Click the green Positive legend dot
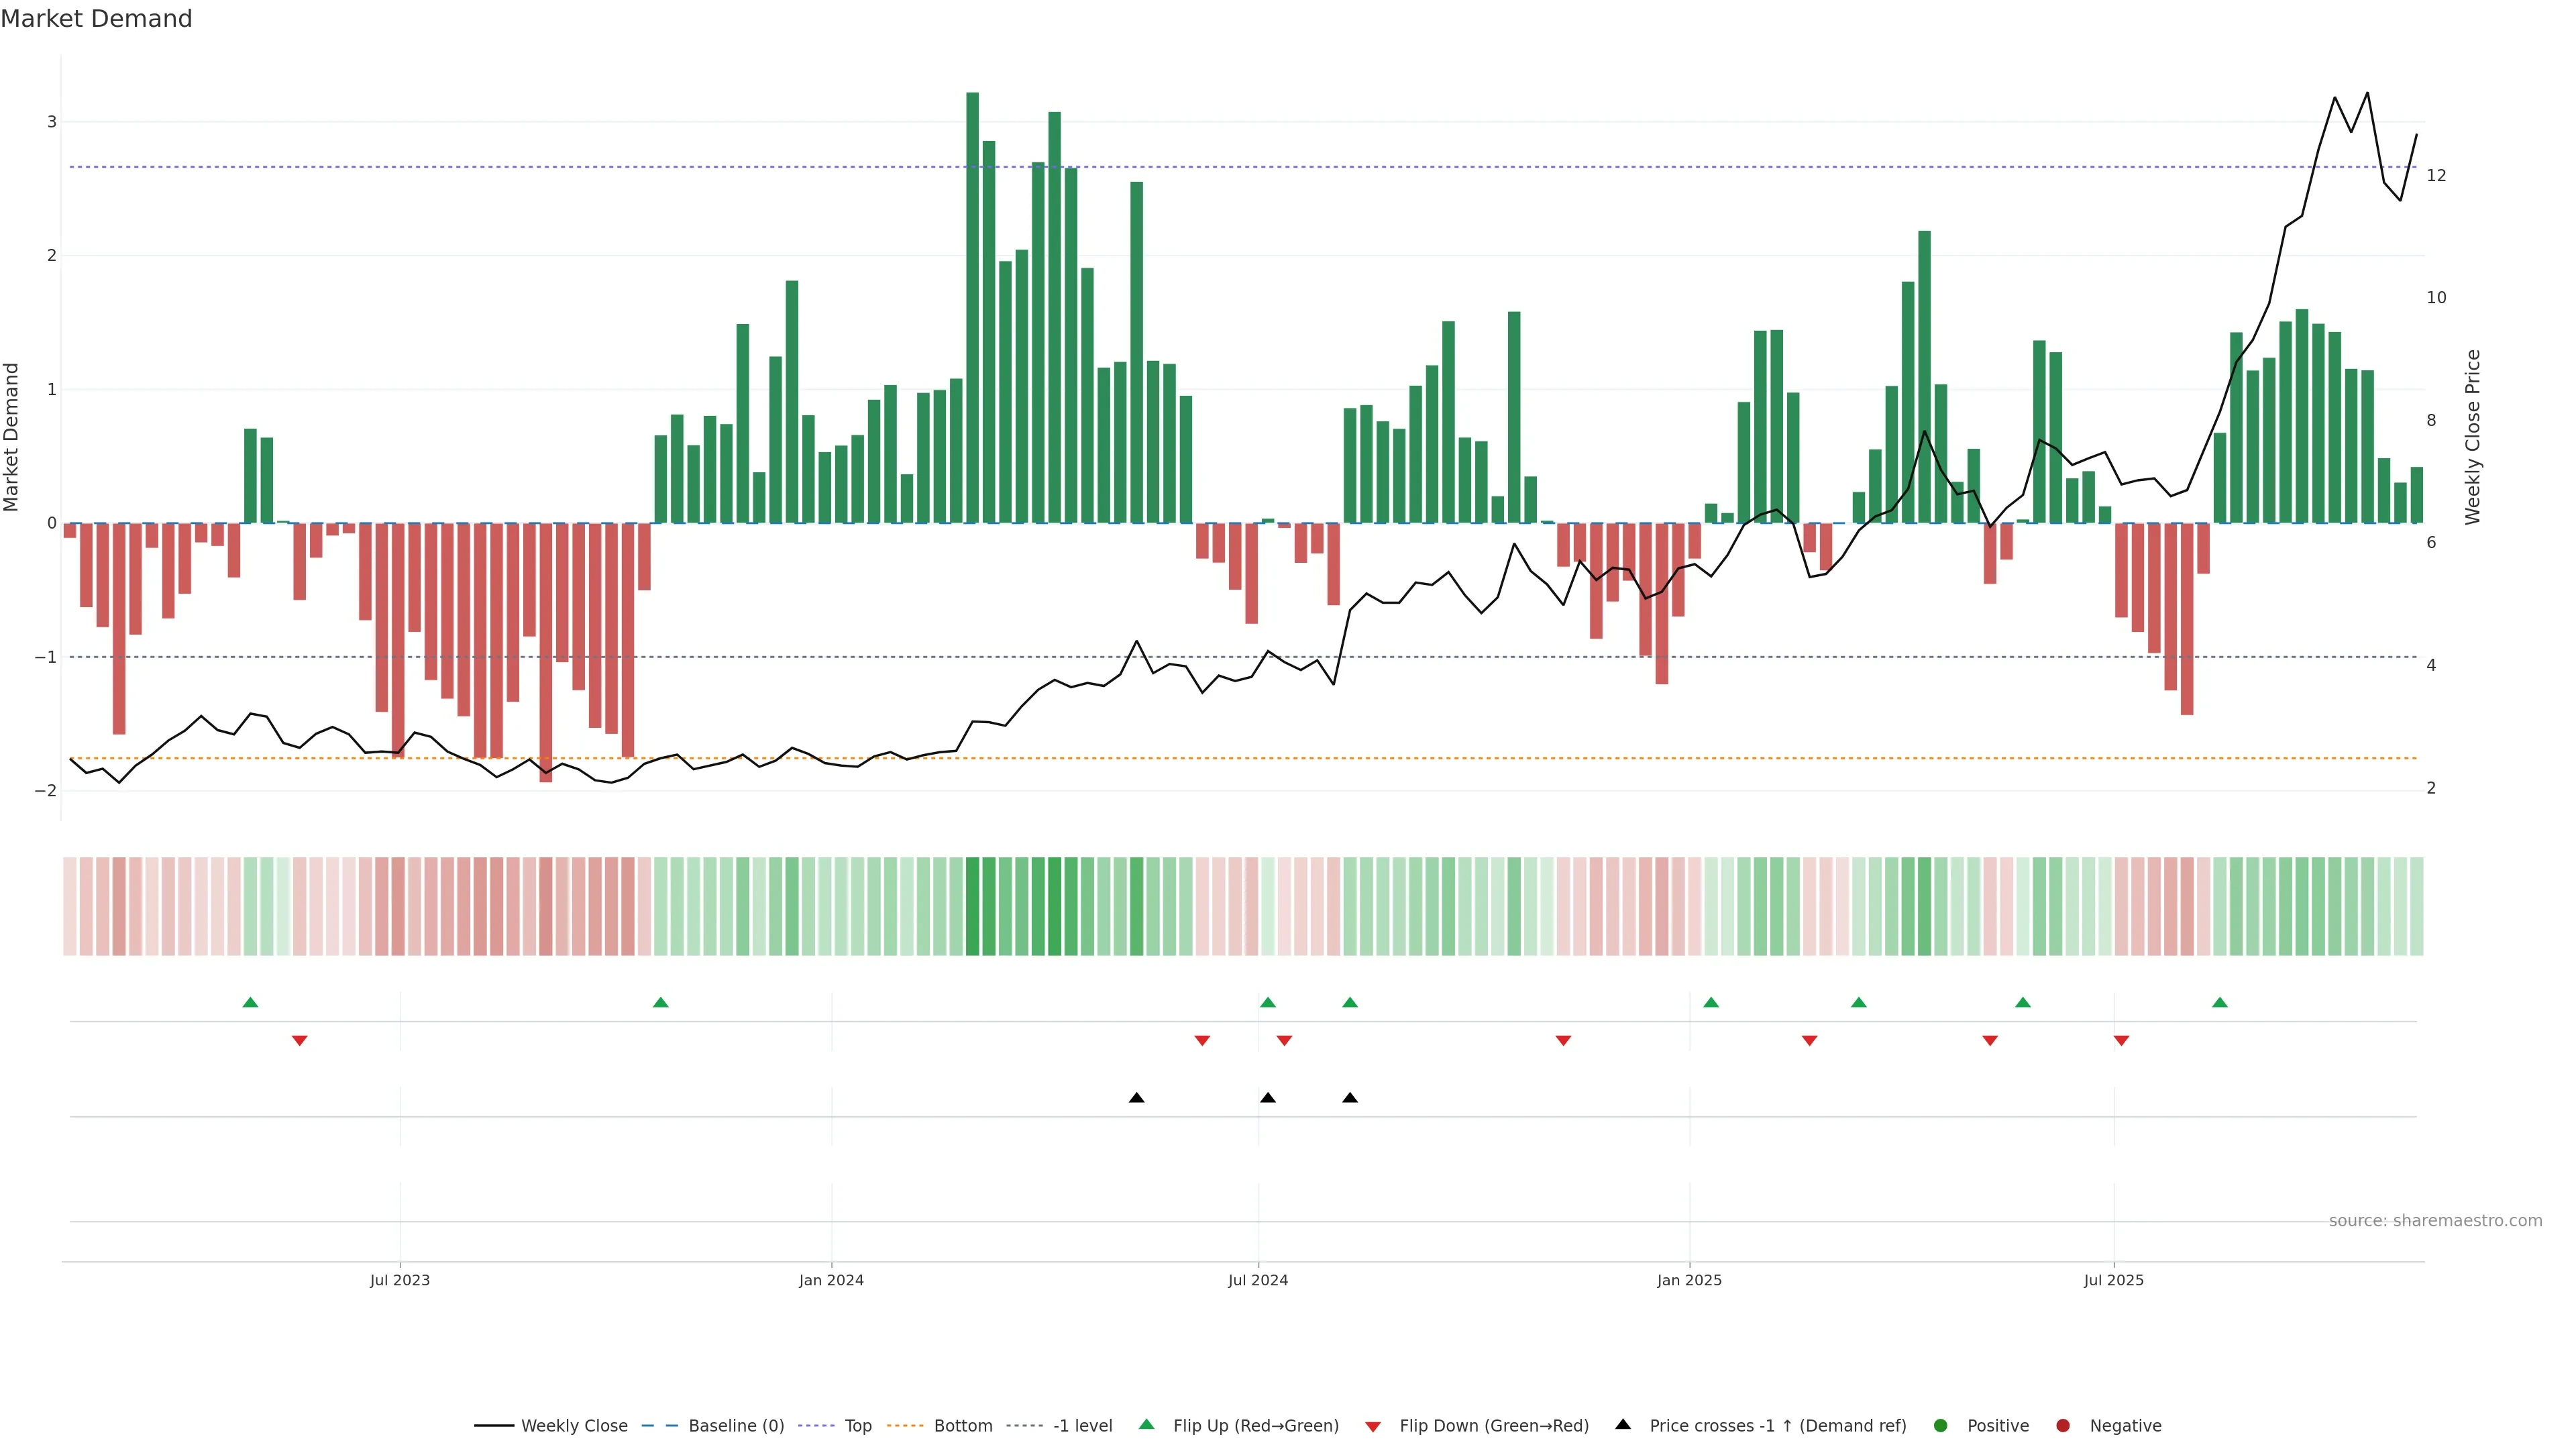This screenshot has height=1449, width=2576. point(1941,1426)
